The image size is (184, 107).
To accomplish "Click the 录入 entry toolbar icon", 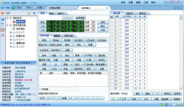I will 24,8.
